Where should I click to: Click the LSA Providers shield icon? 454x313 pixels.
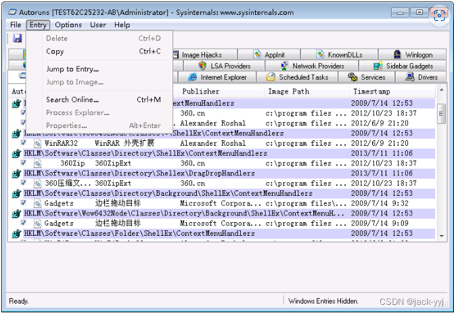tap(202, 66)
